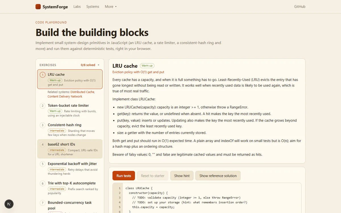Image resolution: width=341 pixels, height=213 pixels.
Task: Place cursor on this.capacity = capacity line
Action: tap(153, 207)
